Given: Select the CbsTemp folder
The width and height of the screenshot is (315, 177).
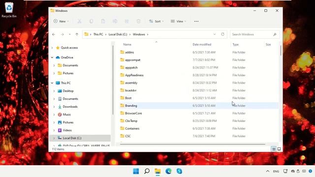Looking at the screenshot, I should click(131, 121).
